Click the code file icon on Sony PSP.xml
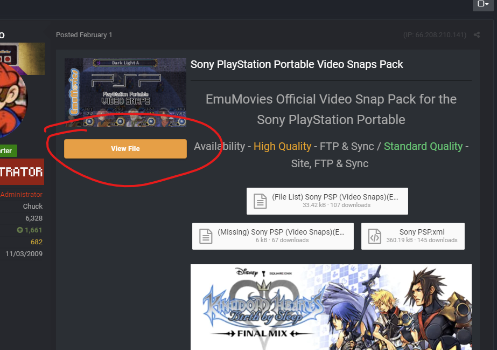 [x=375, y=236]
